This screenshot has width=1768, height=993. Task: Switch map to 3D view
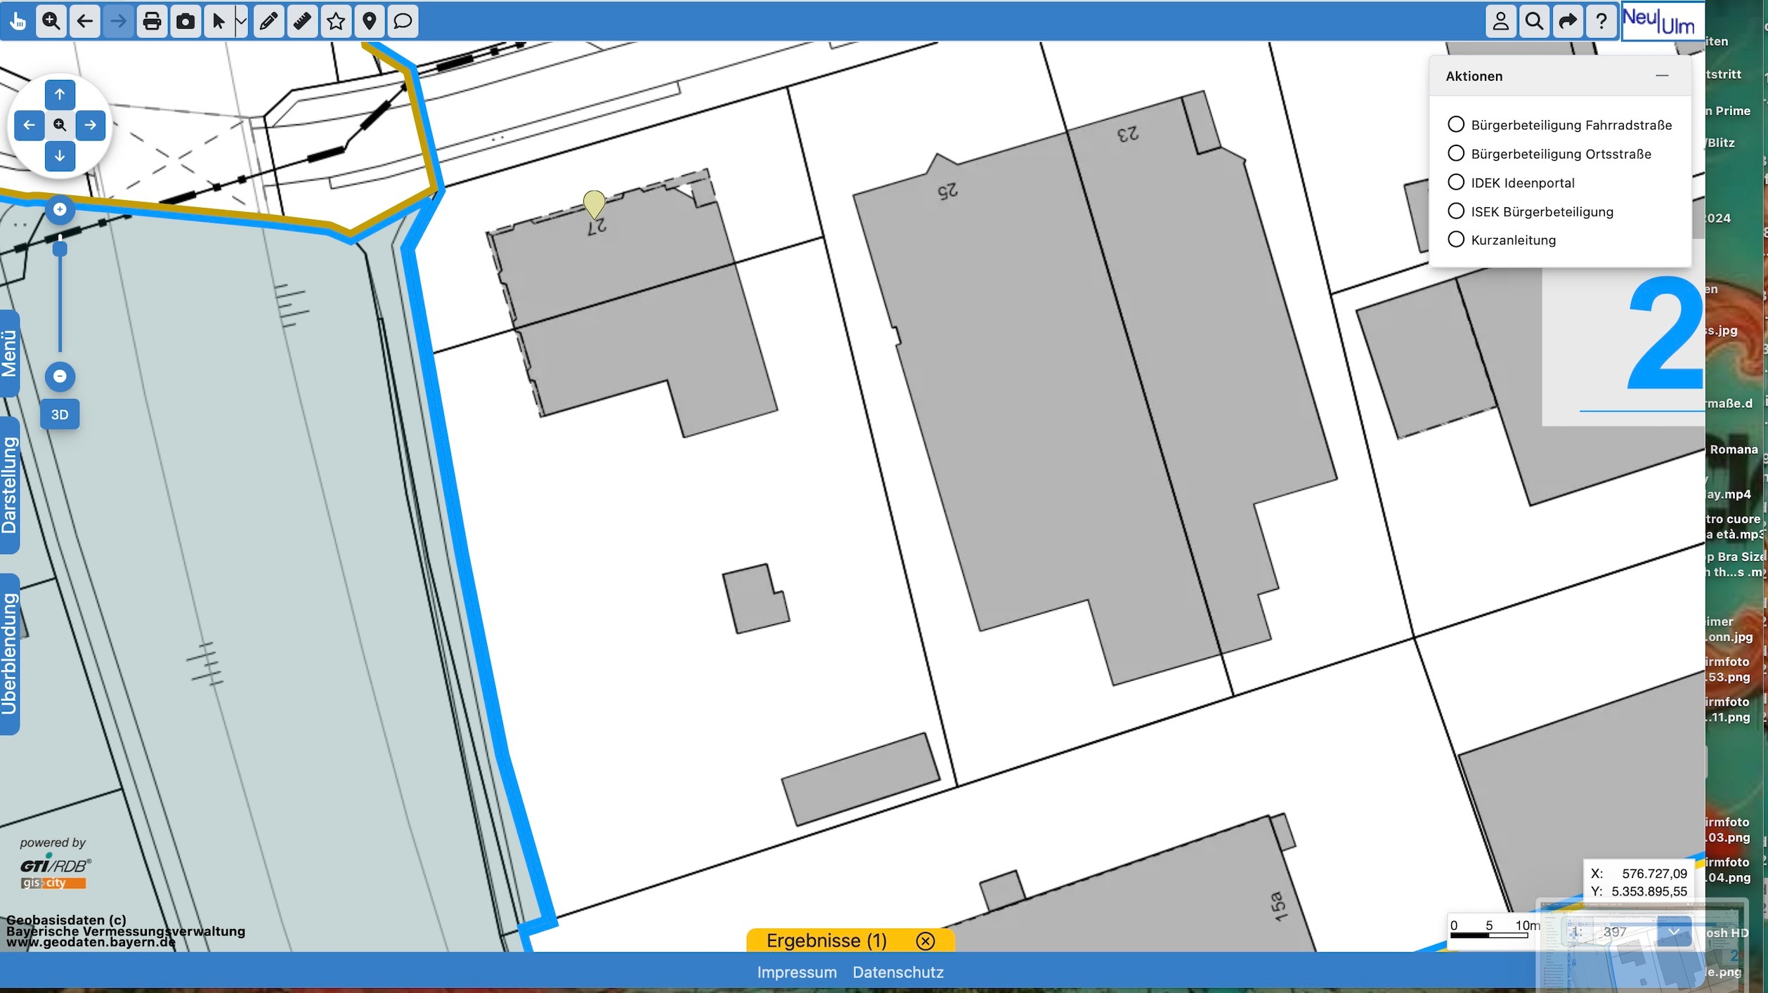pyautogui.click(x=60, y=414)
